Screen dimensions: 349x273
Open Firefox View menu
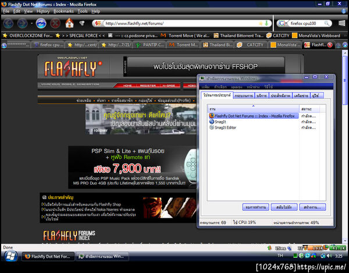(29, 12)
